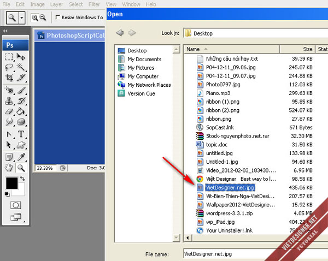Select the Notes tool
This screenshot has width=328, height=261.
pos(9,157)
